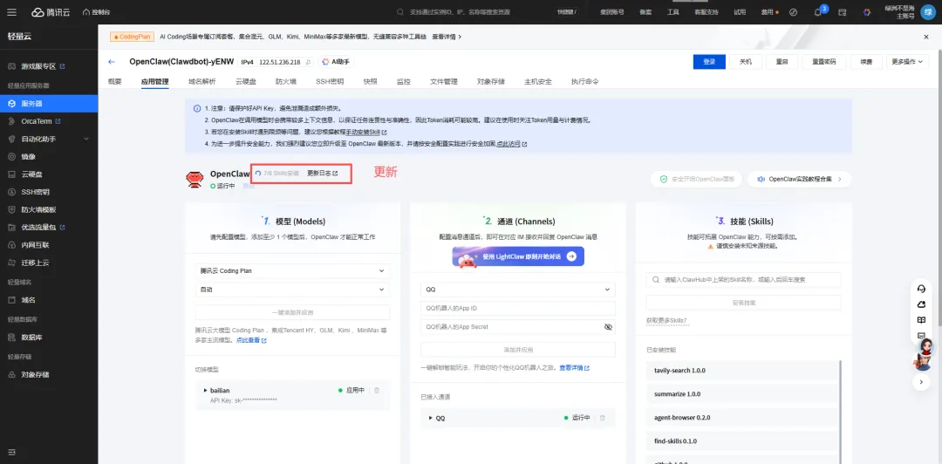Open 费用 in the top bar
The height and width of the screenshot is (464, 942).
coord(768,12)
